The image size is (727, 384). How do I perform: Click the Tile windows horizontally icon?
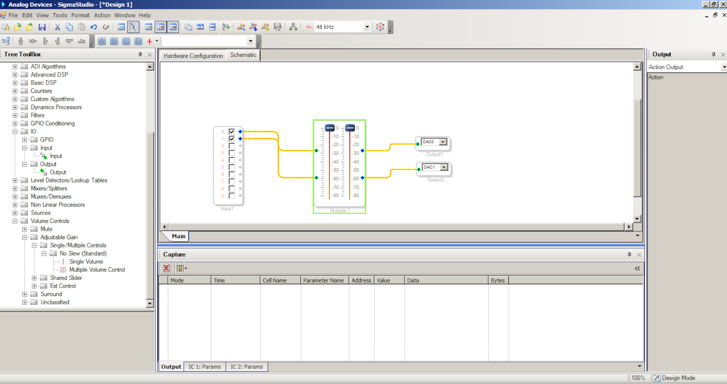pos(212,27)
